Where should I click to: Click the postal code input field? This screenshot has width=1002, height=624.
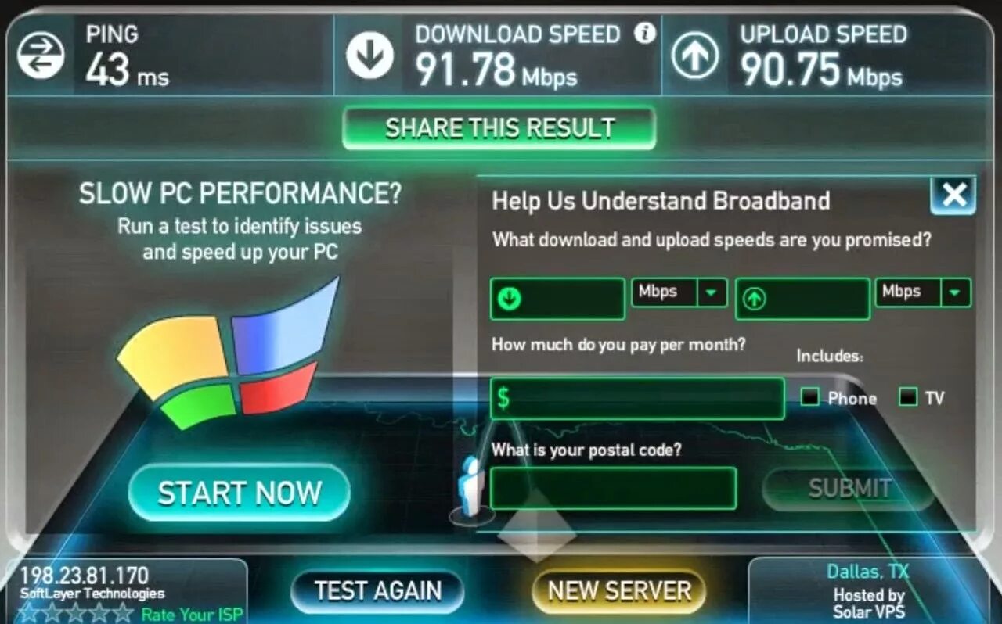tap(614, 489)
